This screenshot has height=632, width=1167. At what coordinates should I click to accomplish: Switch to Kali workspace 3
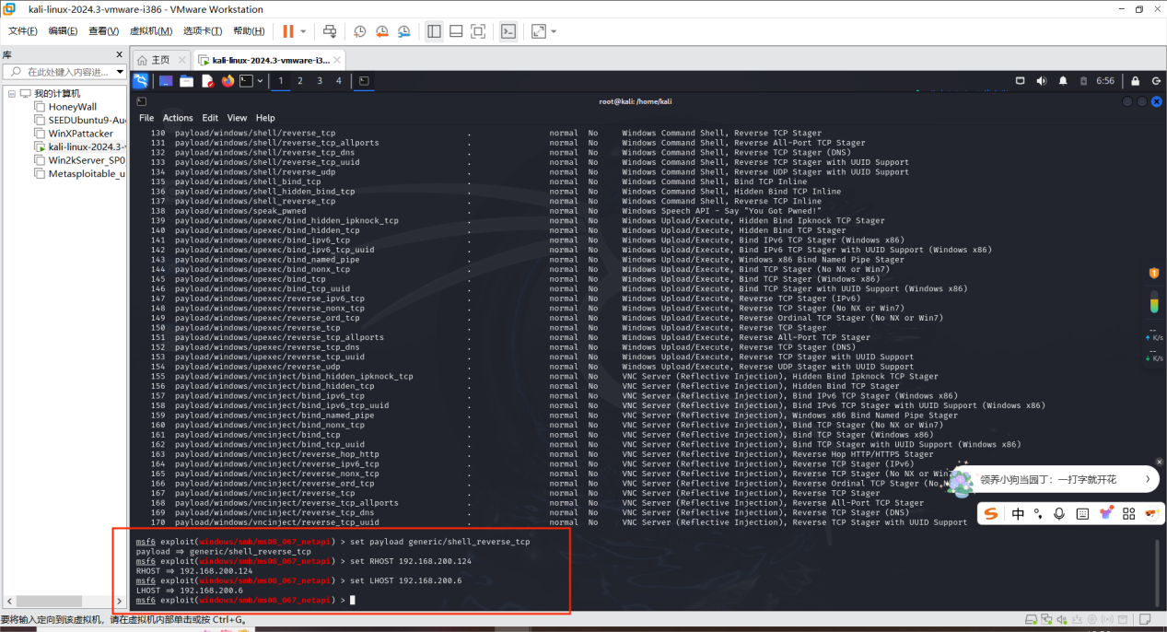click(x=320, y=81)
